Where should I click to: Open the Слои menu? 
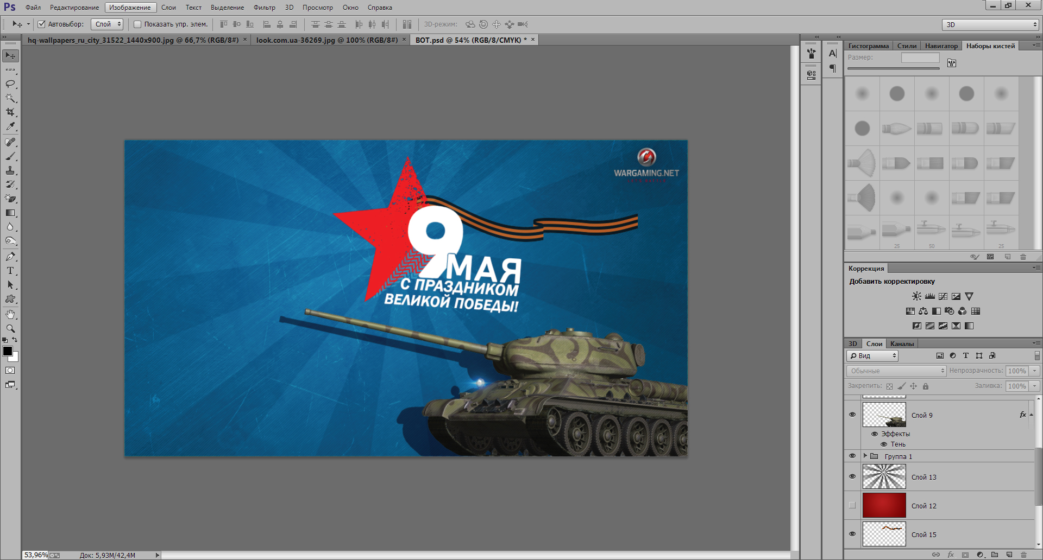point(168,8)
